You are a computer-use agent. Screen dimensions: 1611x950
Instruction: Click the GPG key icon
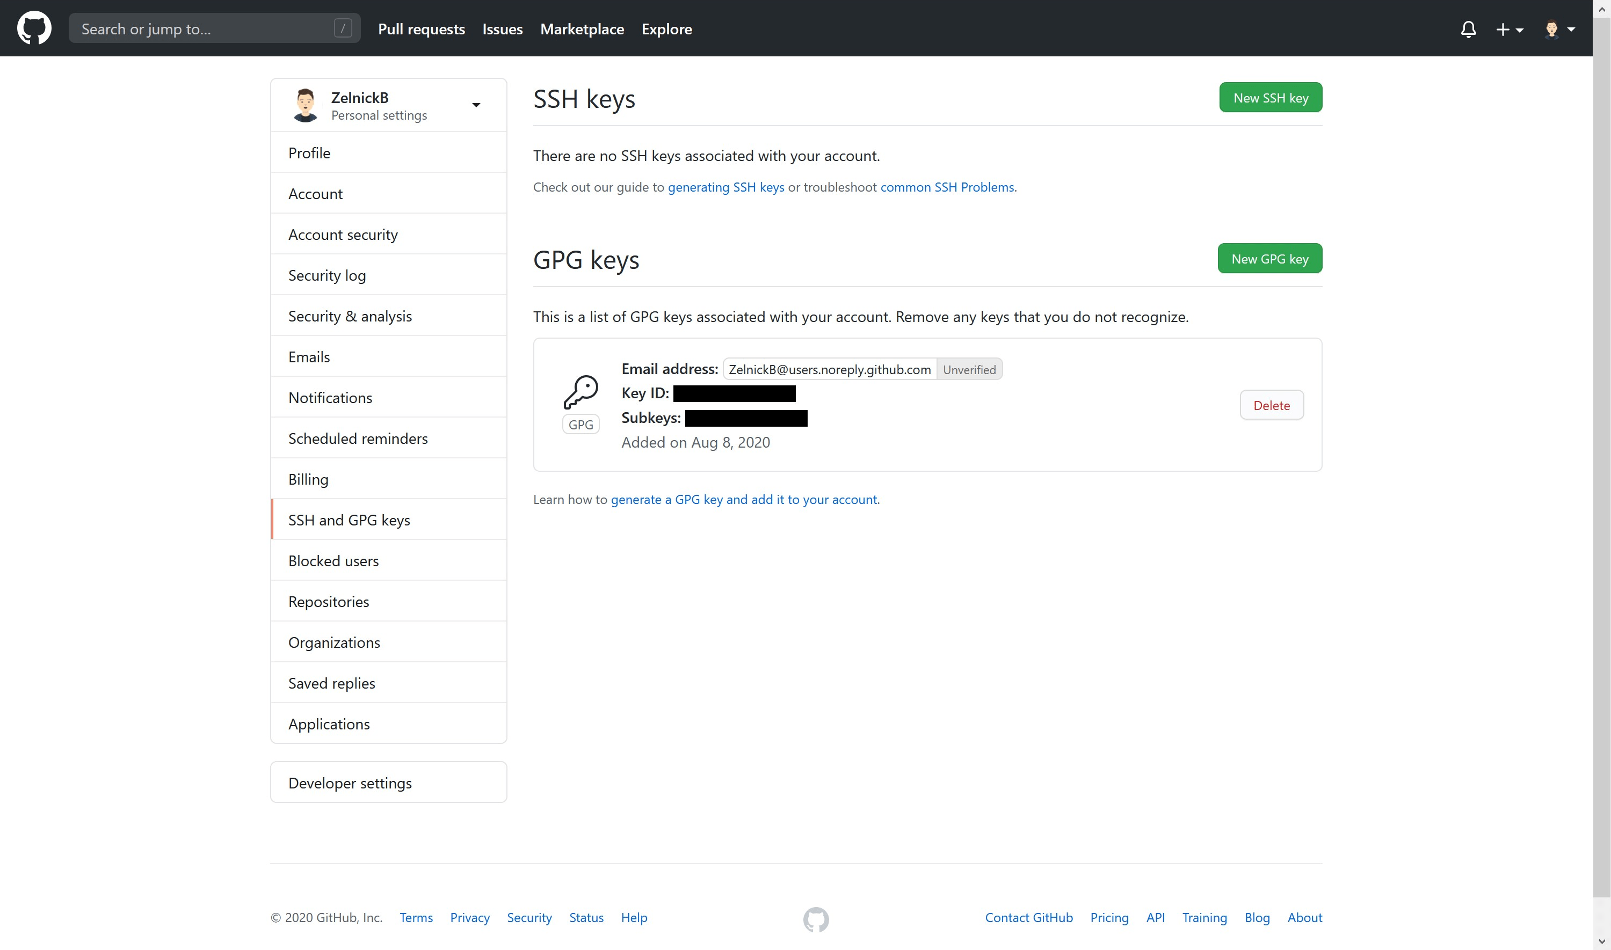coord(580,391)
